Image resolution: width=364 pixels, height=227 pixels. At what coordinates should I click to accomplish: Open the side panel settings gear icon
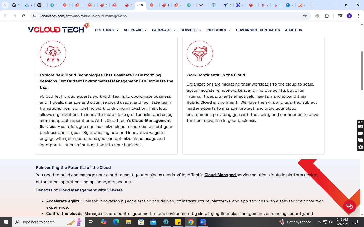pos(361,147)
